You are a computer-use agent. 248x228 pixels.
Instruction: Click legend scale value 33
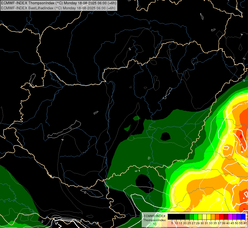(x=211, y=223)
